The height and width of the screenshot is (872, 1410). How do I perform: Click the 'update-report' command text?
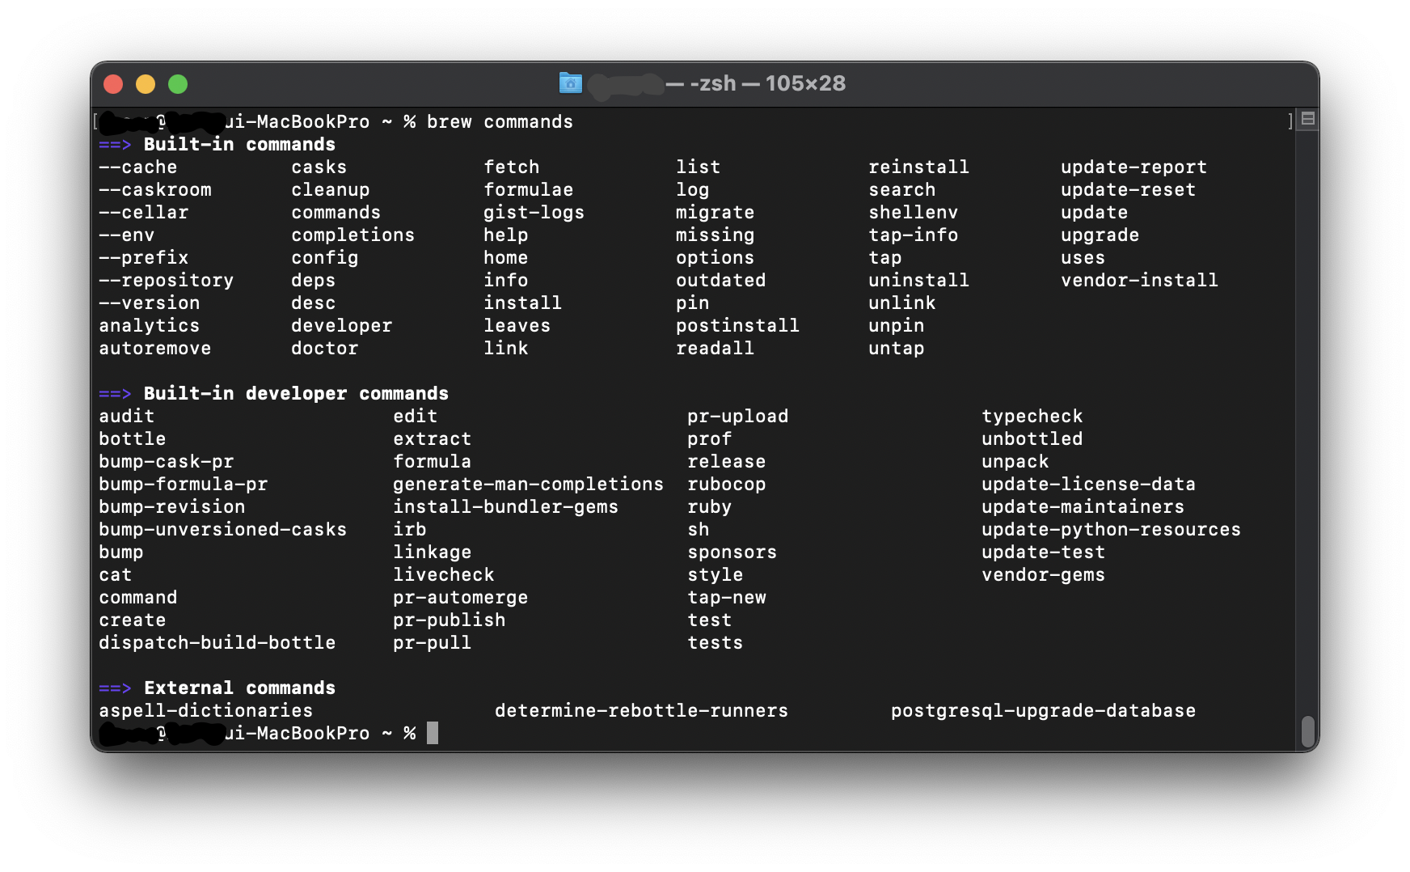pyautogui.click(x=1134, y=167)
